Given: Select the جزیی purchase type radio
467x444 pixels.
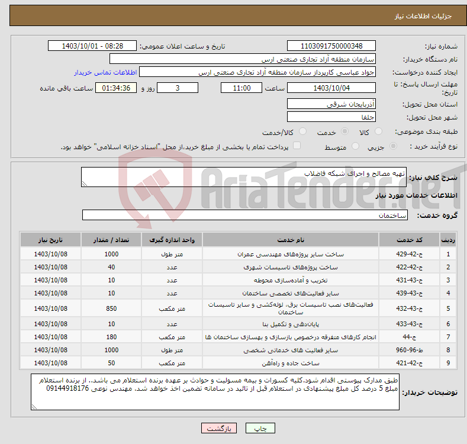Looking at the screenshot, I should pos(393,146).
